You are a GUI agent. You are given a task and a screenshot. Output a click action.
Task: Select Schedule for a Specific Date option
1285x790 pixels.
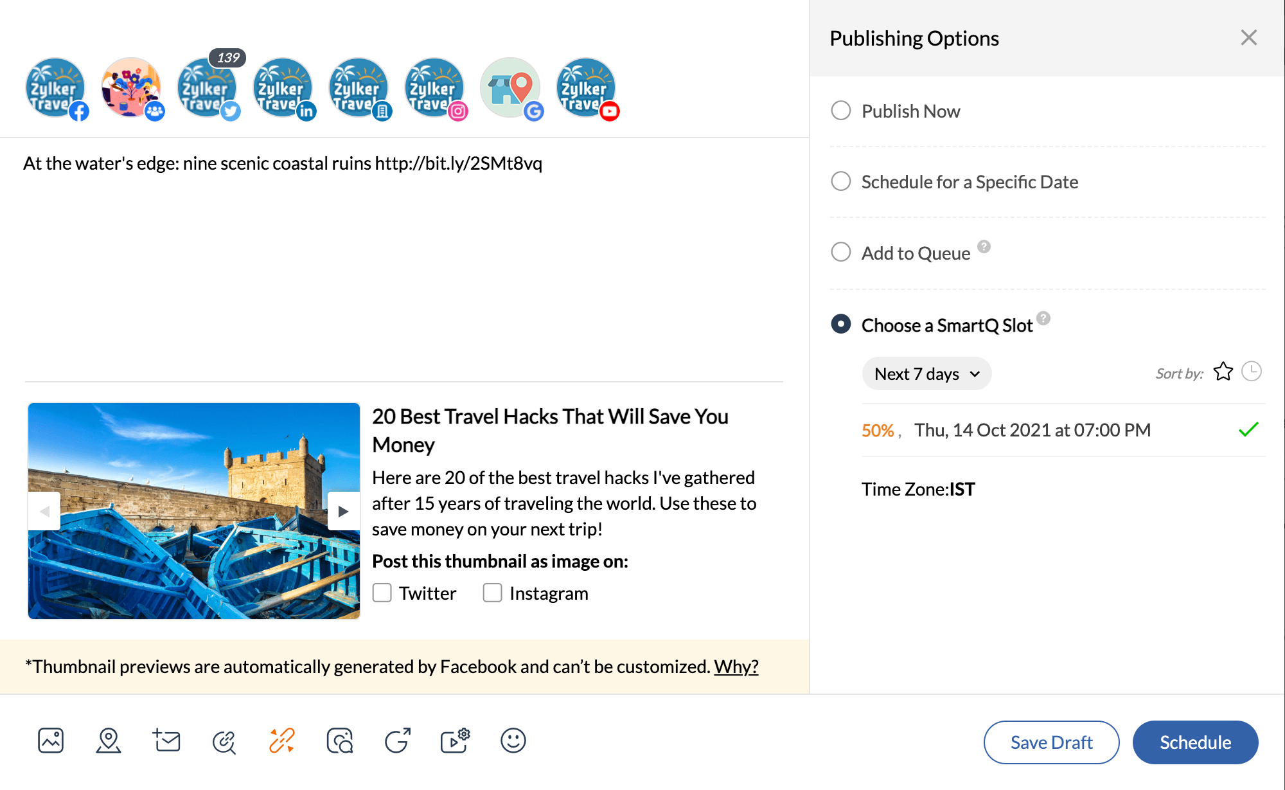click(841, 181)
